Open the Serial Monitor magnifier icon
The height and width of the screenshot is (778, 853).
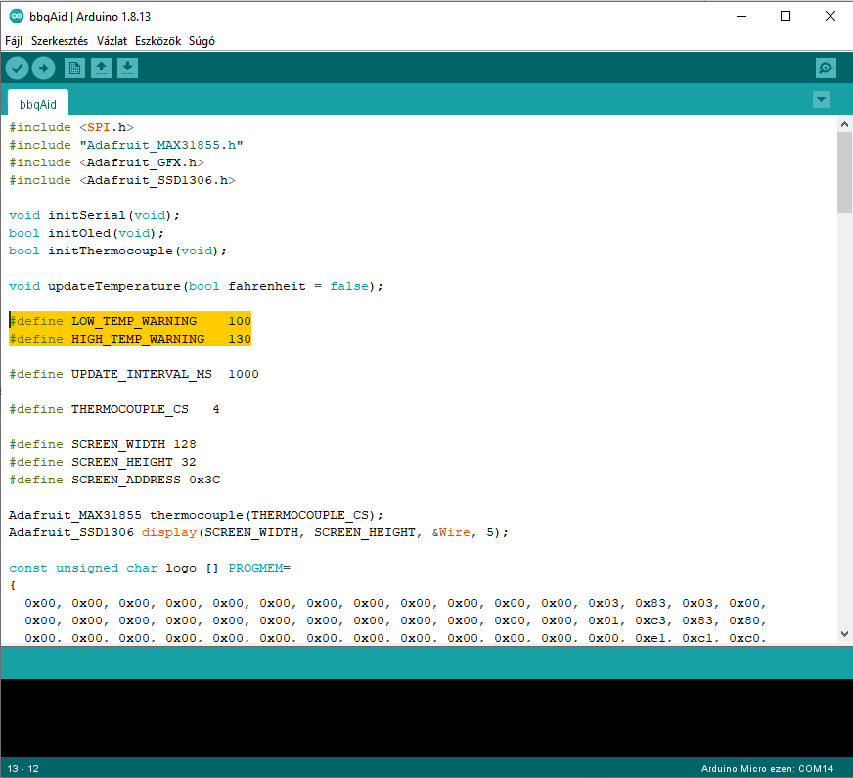tap(826, 69)
